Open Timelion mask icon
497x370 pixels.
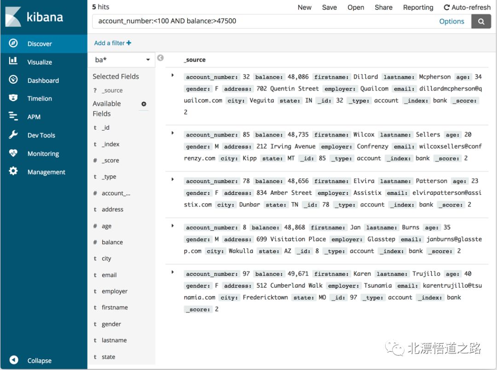(13, 98)
